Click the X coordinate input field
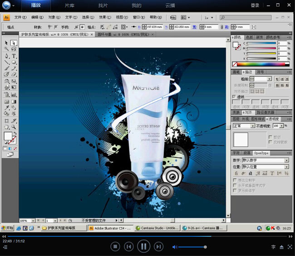The height and width of the screenshot is (256, 295). click(154, 27)
